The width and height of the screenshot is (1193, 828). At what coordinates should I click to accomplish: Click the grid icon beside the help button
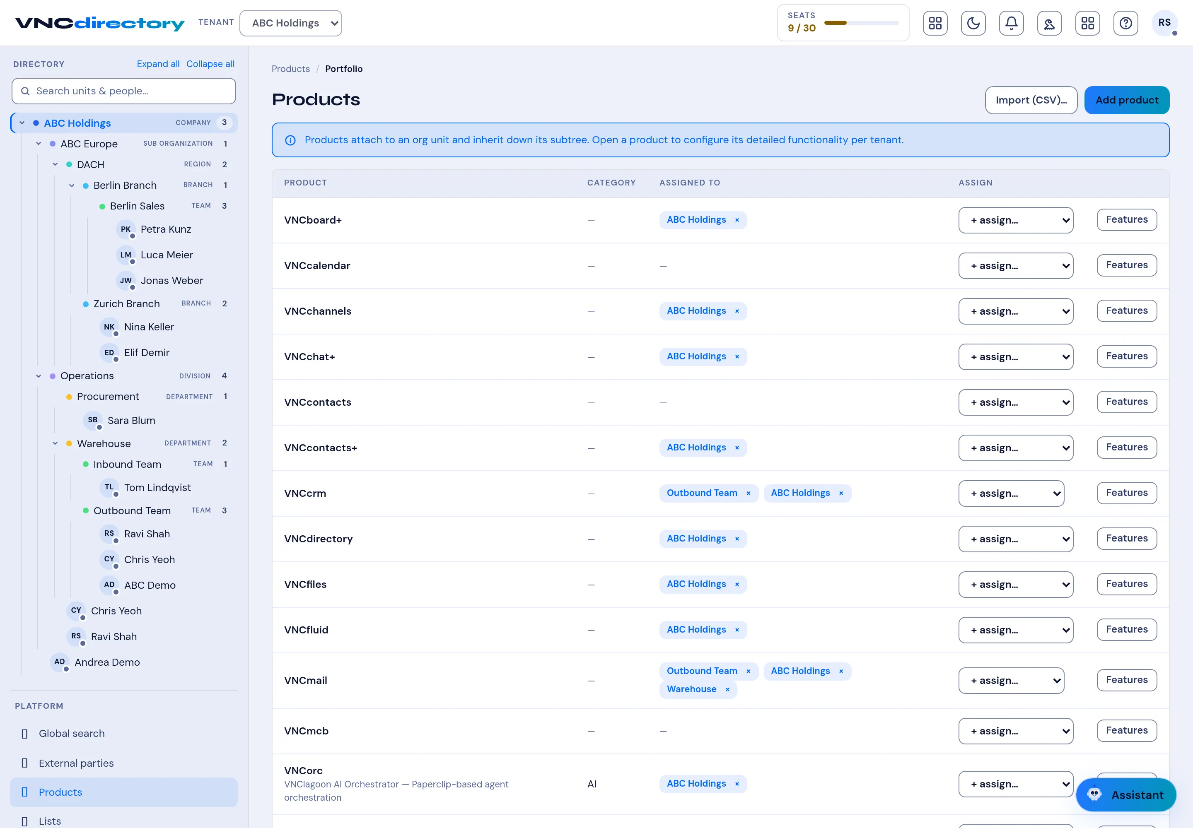(1088, 23)
